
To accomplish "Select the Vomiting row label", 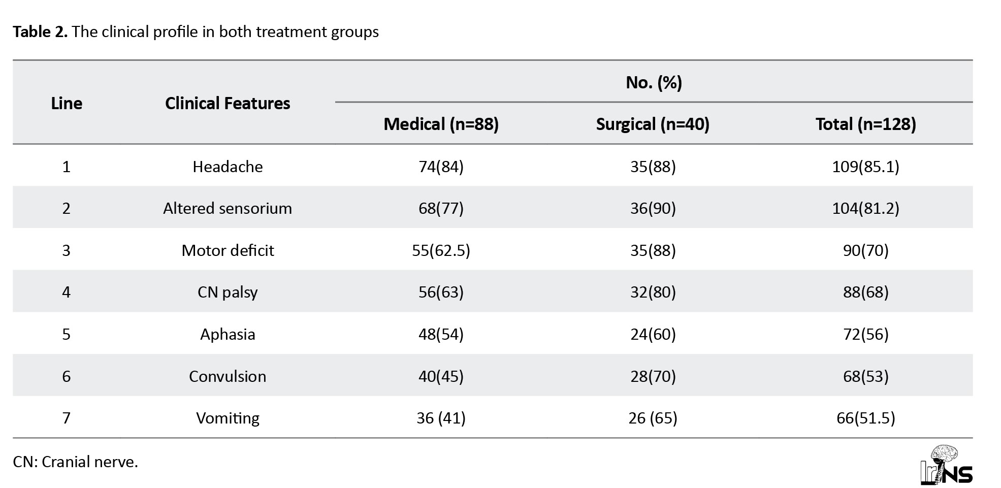I will pyautogui.click(x=228, y=418).
